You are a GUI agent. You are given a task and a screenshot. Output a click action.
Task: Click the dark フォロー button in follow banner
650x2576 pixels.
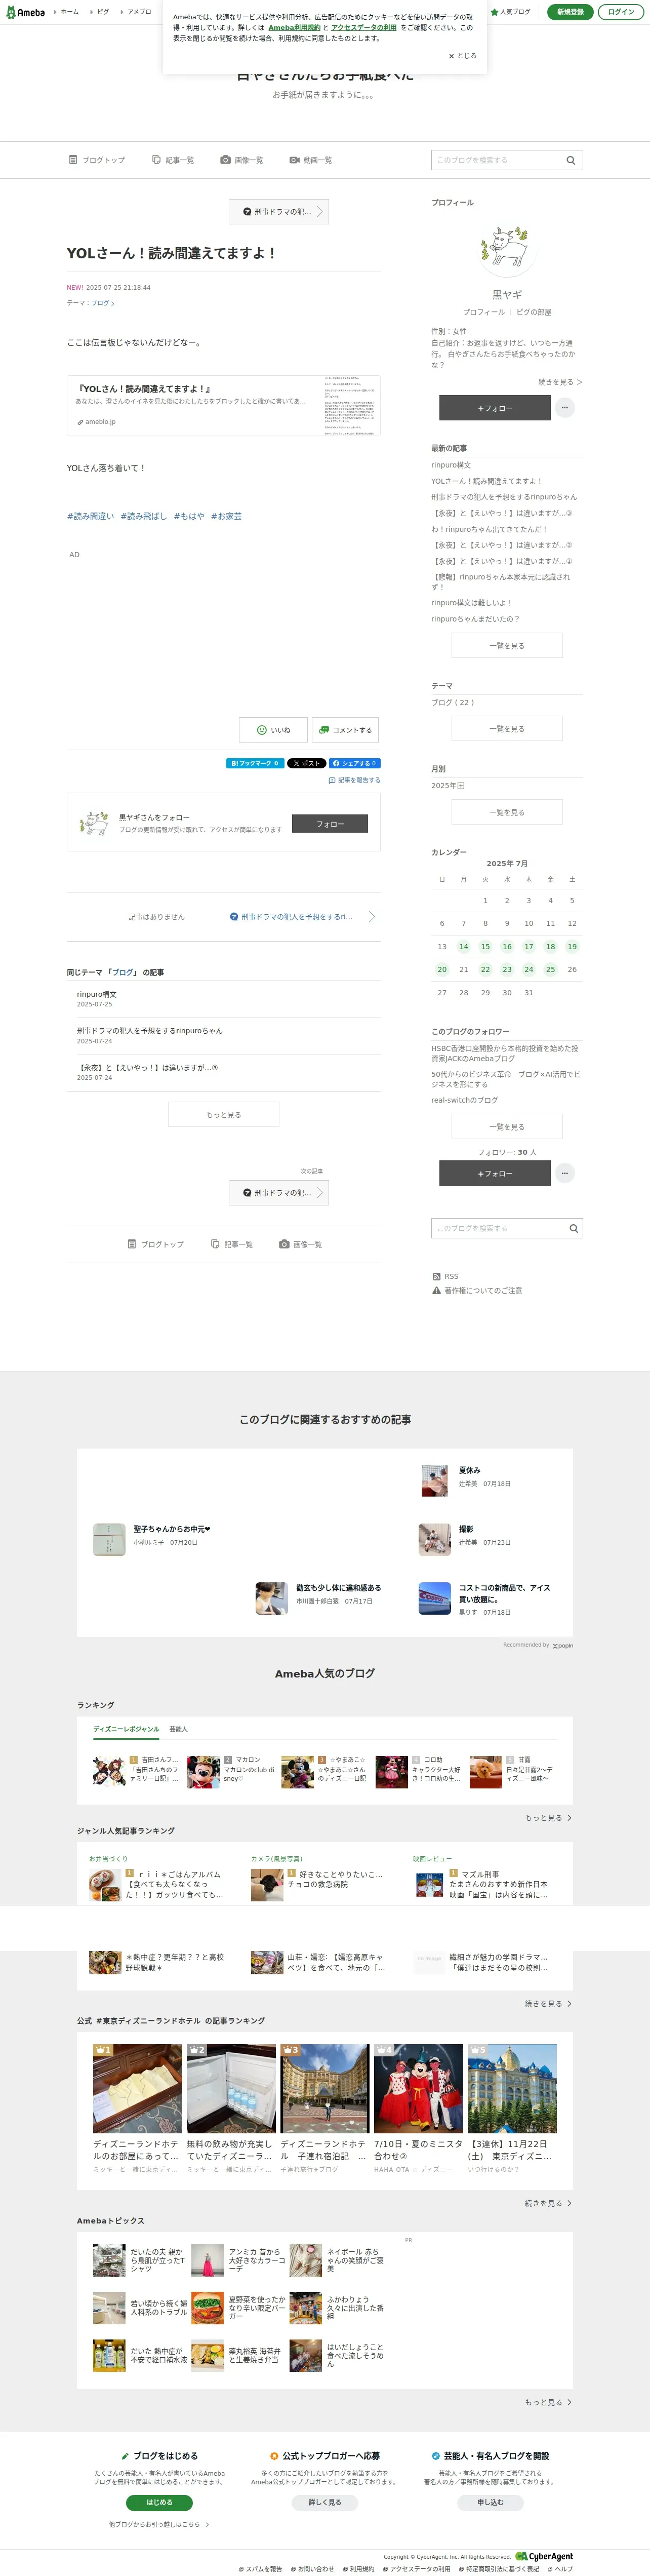pyautogui.click(x=330, y=824)
